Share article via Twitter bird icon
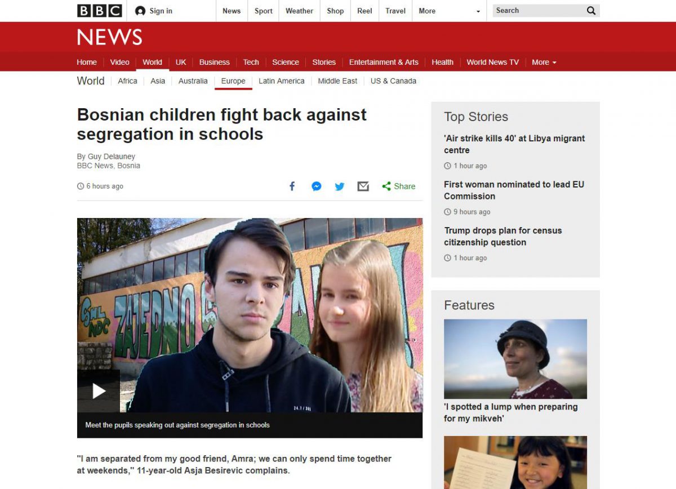The height and width of the screenshot is (489, 676). tap(340, 186)
